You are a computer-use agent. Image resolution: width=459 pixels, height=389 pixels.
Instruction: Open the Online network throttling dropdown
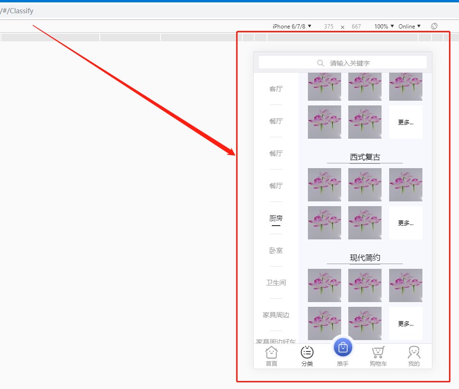(410, 26)
